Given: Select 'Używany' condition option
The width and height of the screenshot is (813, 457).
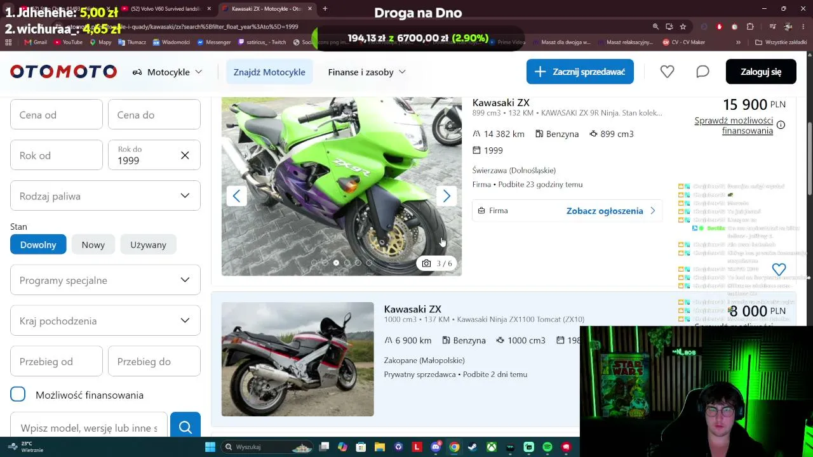Looking at the screenshot, I should coord(148,244).
